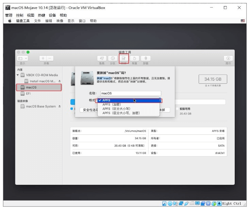Click the display status icon
Viewport: 249px width, 210px height.
(197, 203)
